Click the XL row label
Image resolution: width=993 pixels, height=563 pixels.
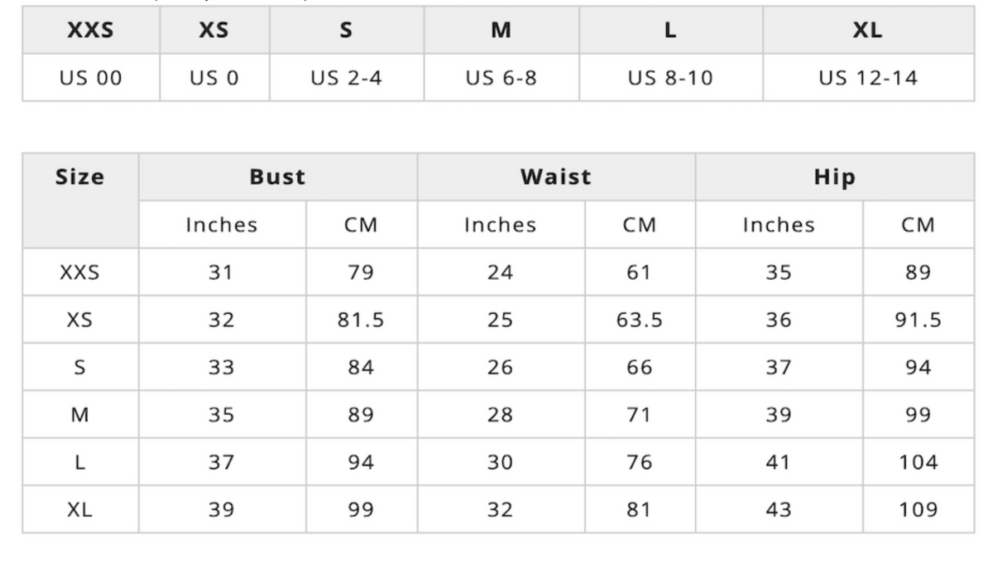80,509
